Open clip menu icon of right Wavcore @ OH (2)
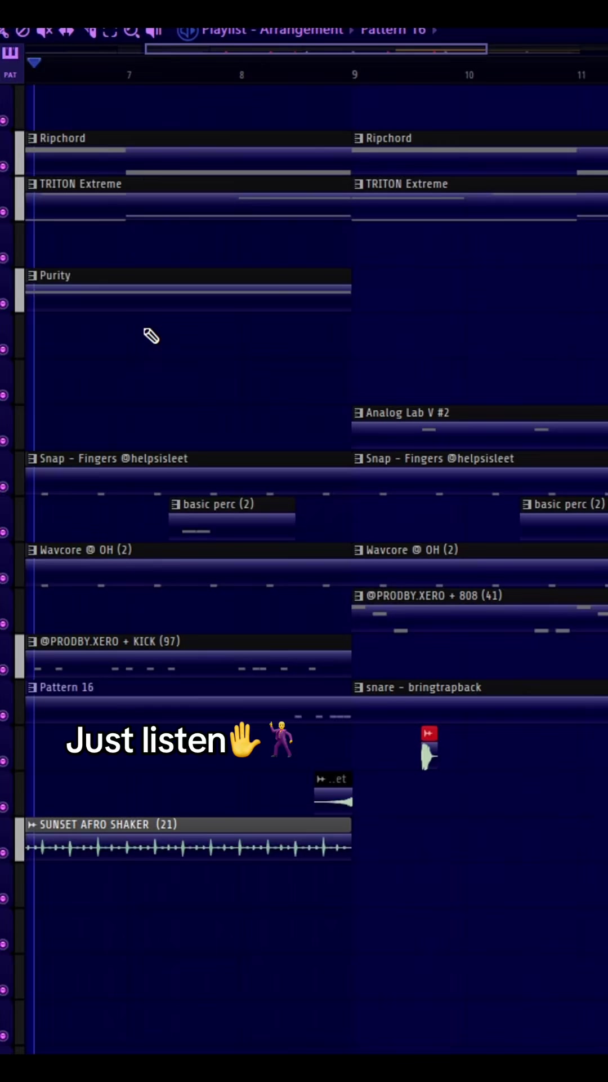Screen dimensions: 608x1082 pyautogui.click(x=359, y=550)
